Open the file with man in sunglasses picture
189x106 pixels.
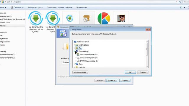point(121,18)
